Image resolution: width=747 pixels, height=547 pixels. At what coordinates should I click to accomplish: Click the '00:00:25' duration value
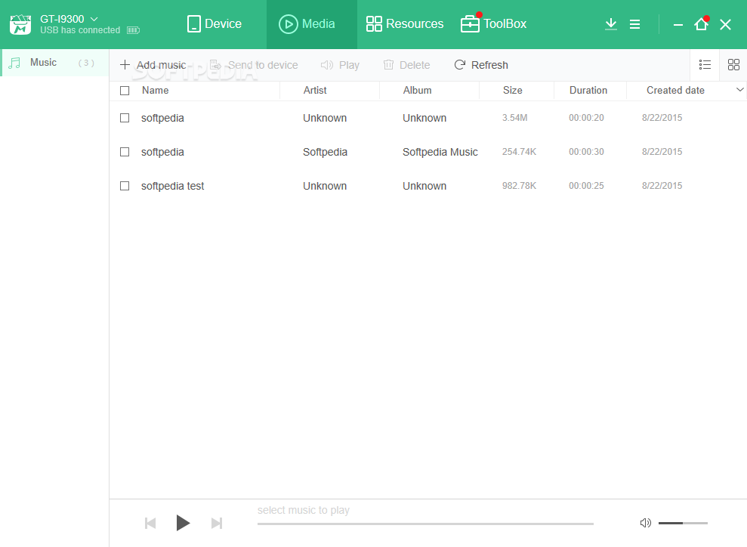586,185
